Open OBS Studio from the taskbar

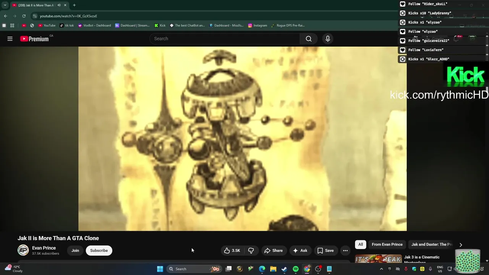[x=318, y=269]
